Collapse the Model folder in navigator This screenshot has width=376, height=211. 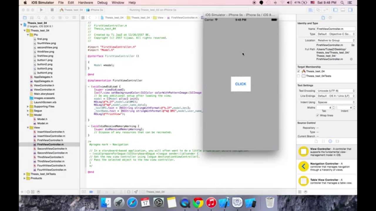(x=28, y=115)
